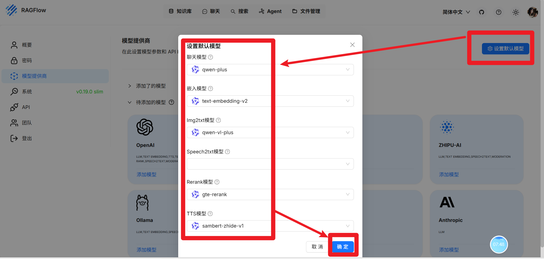
Task: Click the v0.19.0 slim version text
Action: point(90,92)
